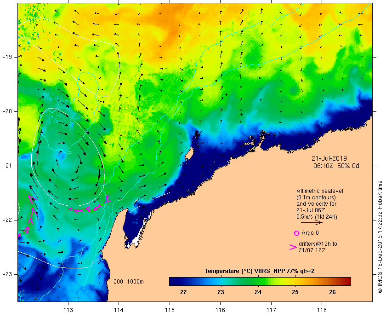386x313 pixels.
Task: Click the text 06:10Z 50% 0d
Action: point(336,166)
